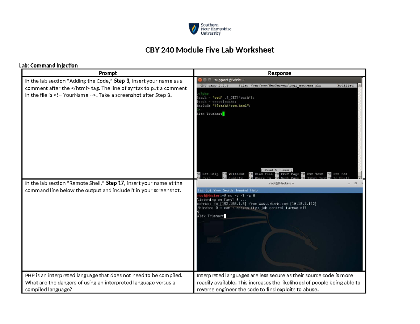Viewport: 420px width, 324px height.
Task: Maximize the support@Web terminal window
Action: tap(209, 79)
